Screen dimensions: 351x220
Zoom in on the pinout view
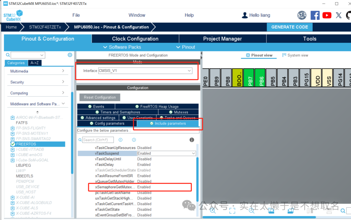213,210
